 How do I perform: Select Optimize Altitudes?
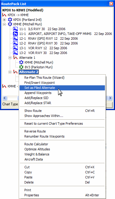(x=62, y=149)
